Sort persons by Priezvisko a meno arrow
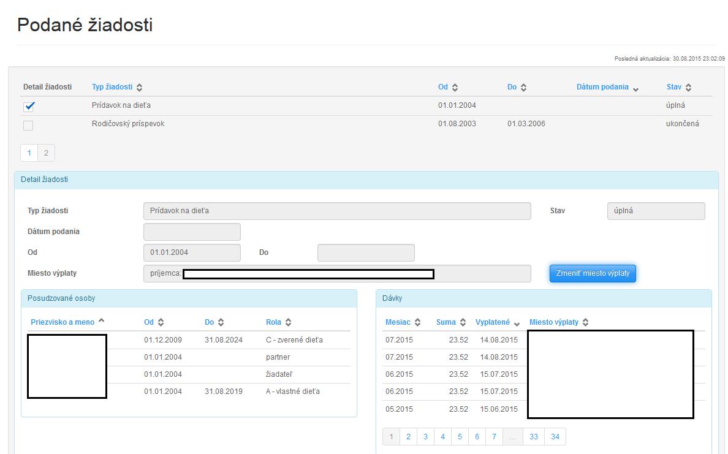 click(101, 321)
